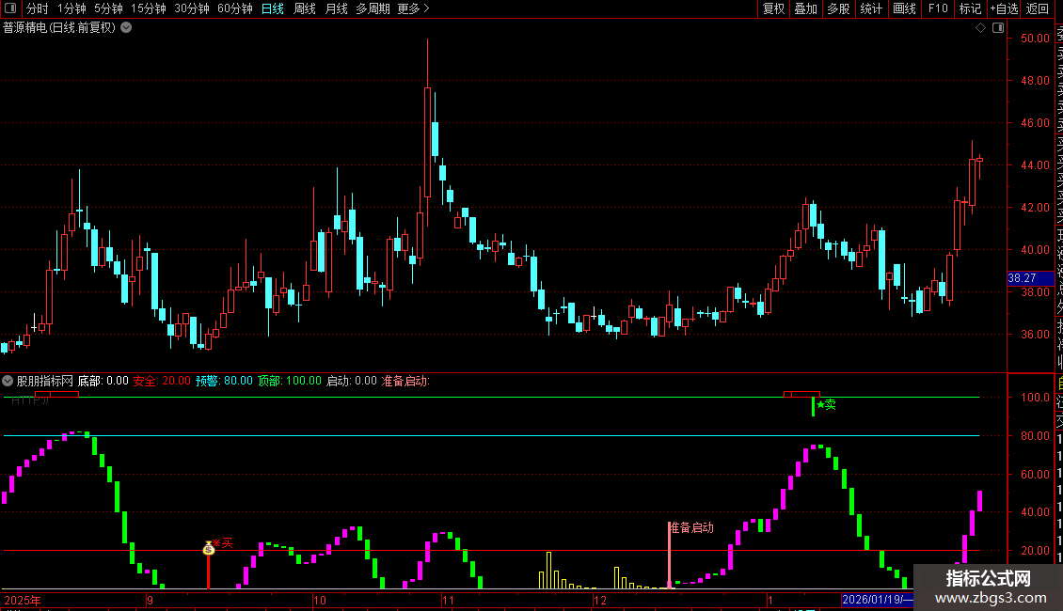
Task: Click the 标记 mark button
Action: pyautogui.click(x=970, y=8)
